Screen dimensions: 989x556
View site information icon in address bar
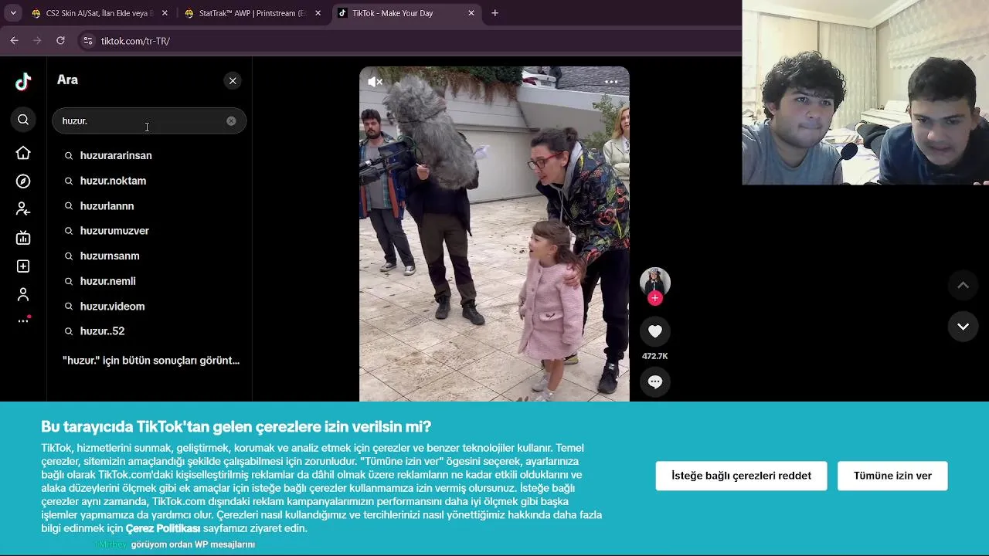88,41
